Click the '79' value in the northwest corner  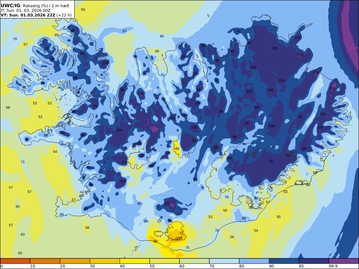15,39
